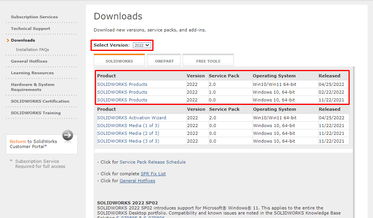Click the orange arrow beside Downloads

click(x=8, y=40)
